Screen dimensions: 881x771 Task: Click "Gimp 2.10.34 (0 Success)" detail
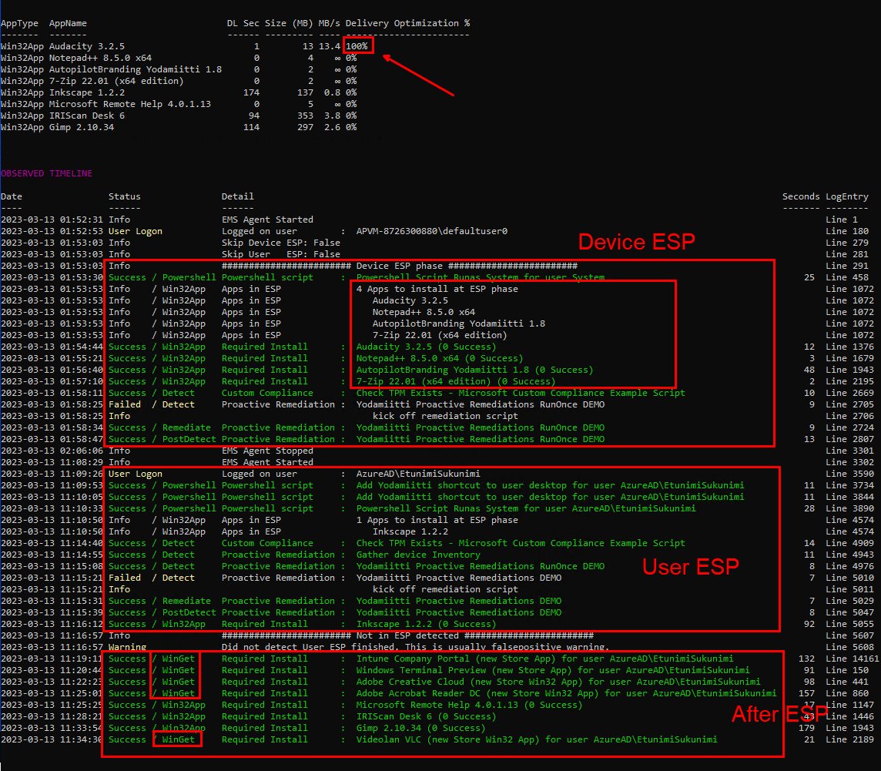click(420, 728)
